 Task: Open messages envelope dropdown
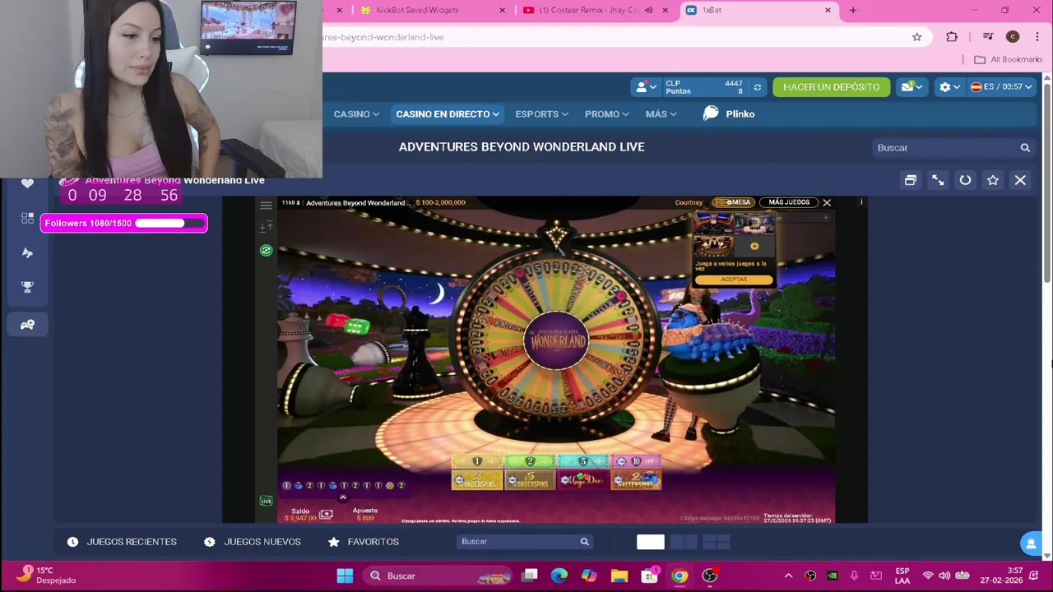[912, 86]
